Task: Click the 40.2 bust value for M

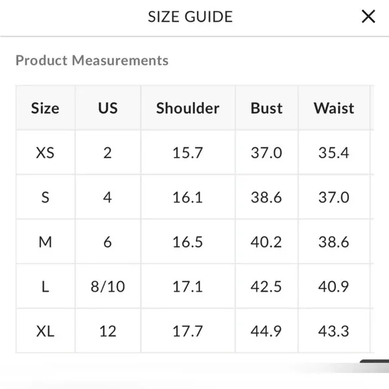Action: click(266, 242)
